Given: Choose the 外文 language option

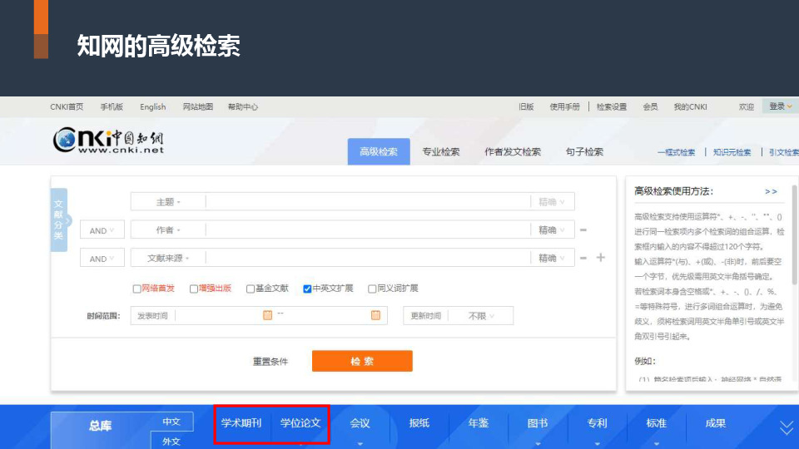Looking at the screenshot, I should coord(171,441).
